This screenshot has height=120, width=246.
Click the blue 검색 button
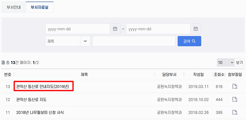[189, 41]
